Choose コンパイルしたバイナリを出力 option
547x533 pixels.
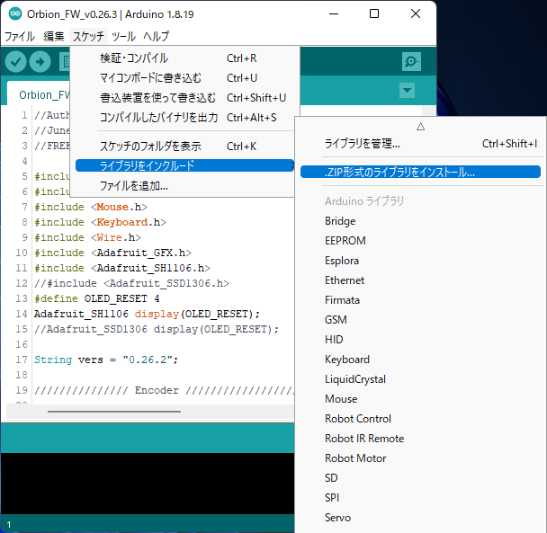pyautogui.click(x=185, y=118)
